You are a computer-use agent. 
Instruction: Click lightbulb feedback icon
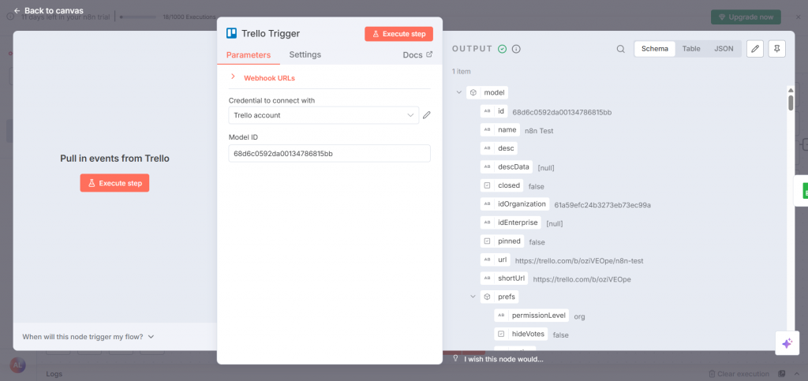[x=455, y=358]
